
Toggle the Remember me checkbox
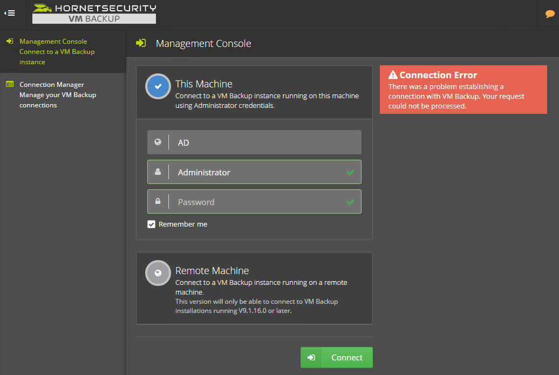151,224
